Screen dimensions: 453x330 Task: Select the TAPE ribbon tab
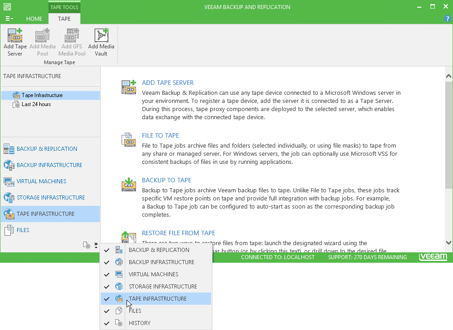(x=64, y=19)
